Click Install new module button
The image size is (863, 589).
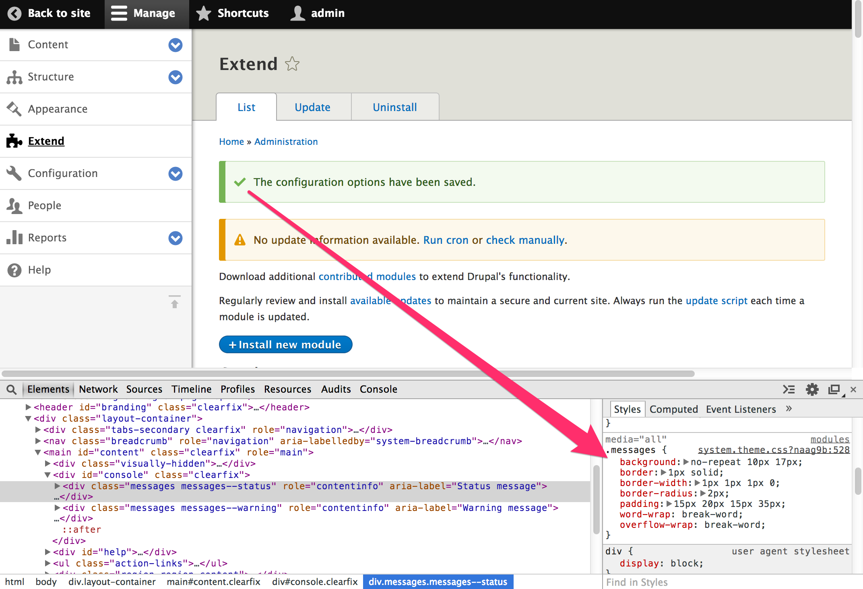click(x=285, y=345)
